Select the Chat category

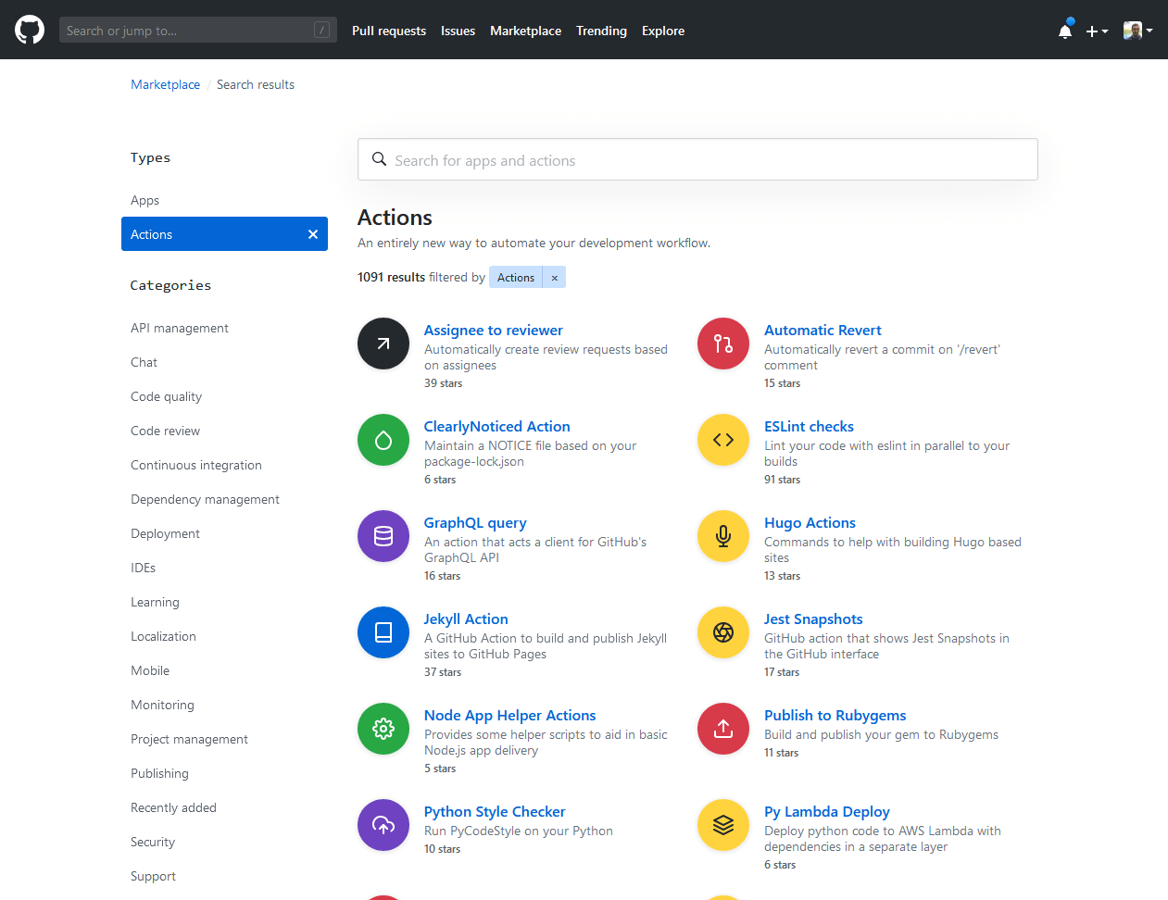144,362
